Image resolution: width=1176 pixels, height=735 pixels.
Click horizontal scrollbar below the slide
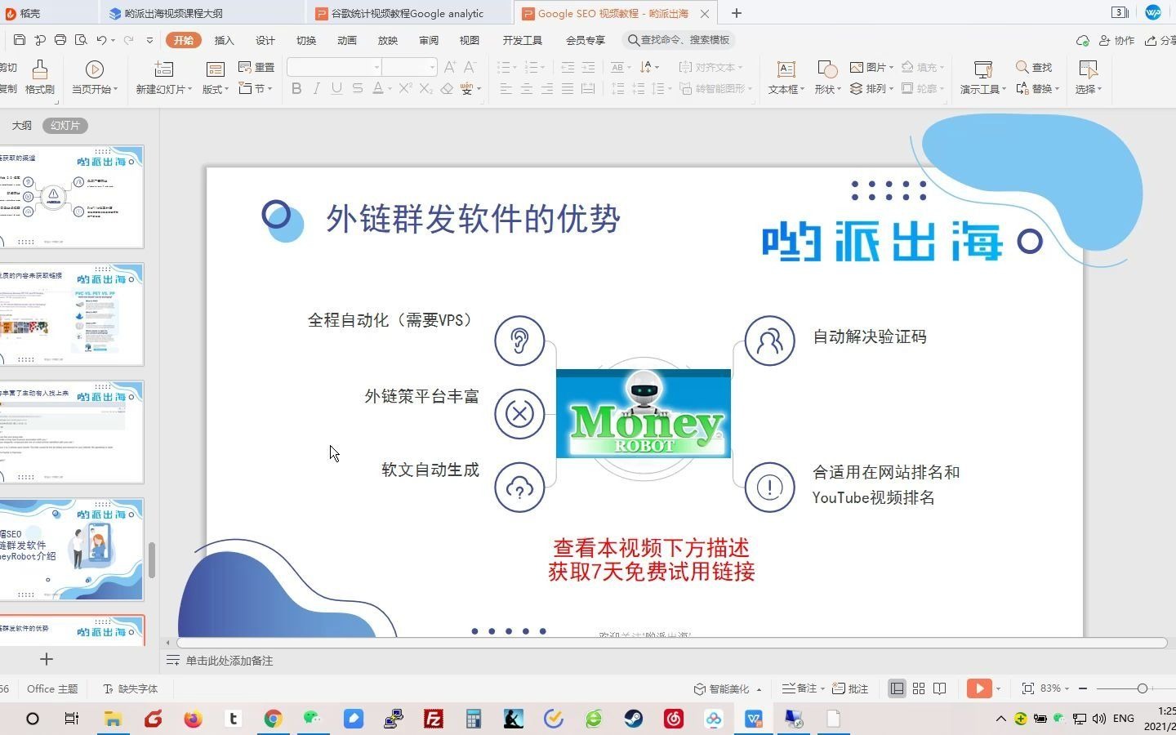point(671,643)
